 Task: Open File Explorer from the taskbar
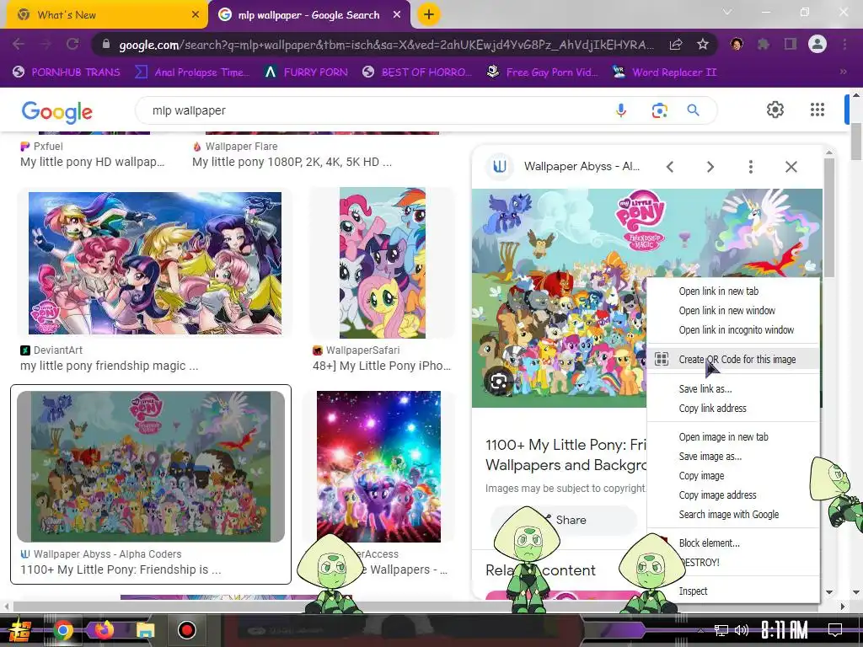tap(145, 630)
